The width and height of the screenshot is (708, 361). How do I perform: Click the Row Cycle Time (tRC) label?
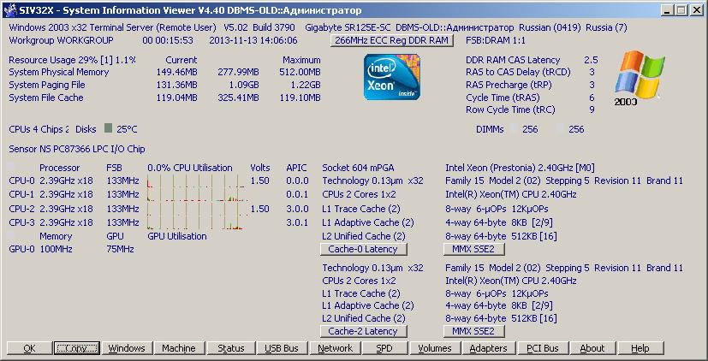(511, 109)
